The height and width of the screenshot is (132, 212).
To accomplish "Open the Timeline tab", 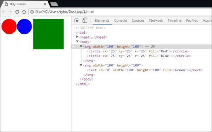I will [x=174, y=21].
